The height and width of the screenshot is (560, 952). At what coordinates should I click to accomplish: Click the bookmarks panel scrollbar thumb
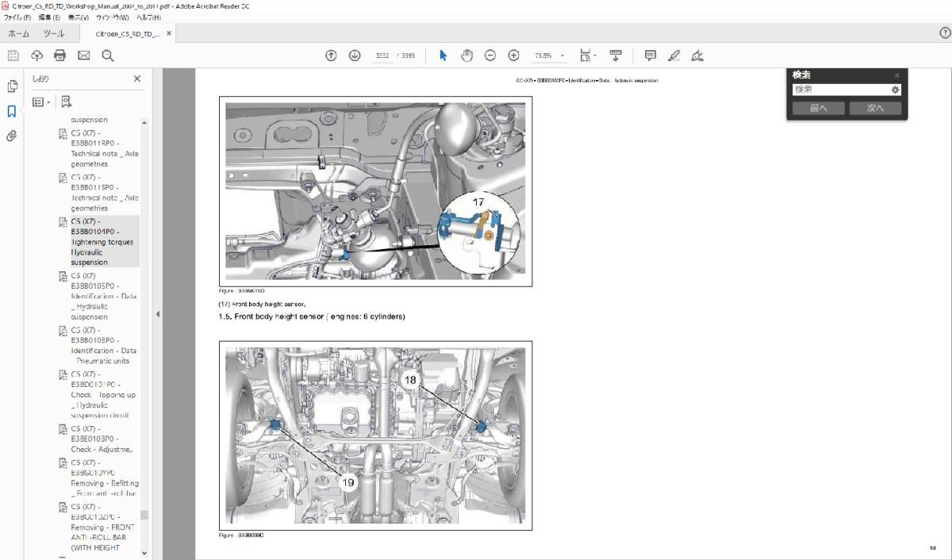[144, 516]
